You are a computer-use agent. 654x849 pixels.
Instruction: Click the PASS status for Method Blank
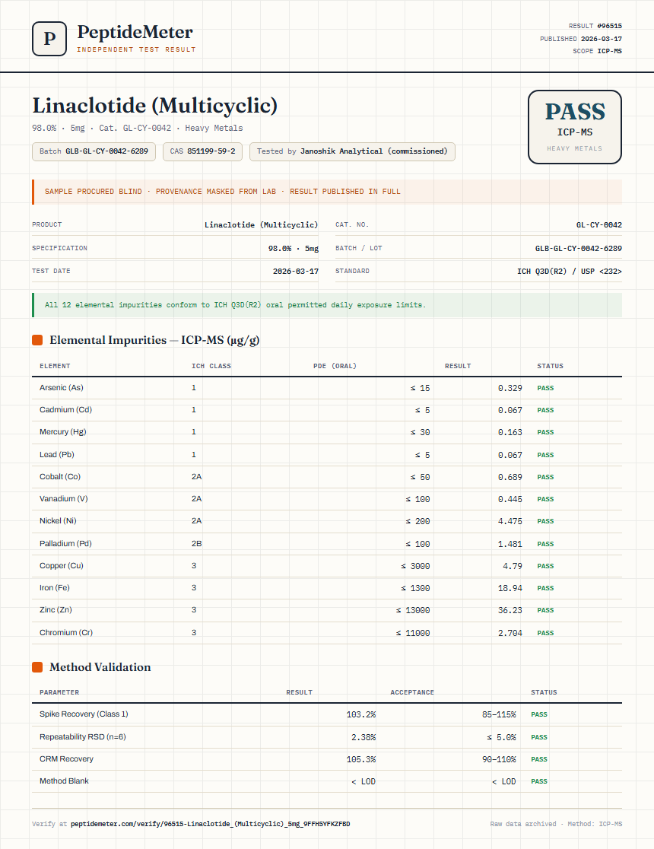tap(539, 782)
